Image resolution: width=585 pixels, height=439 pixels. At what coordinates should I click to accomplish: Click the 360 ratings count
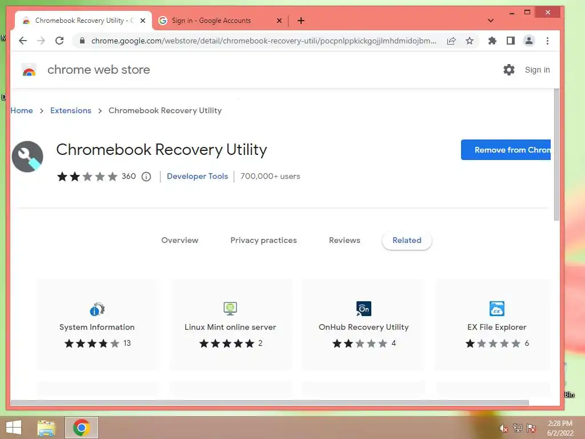[x=129, y=176]
